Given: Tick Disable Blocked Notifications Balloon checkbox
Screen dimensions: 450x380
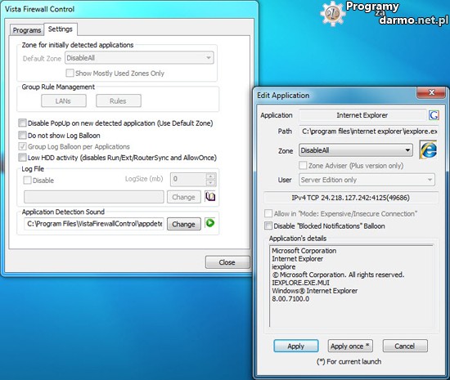Looking at the screenshot, I should pyautogui.click(x=268, y=226).
